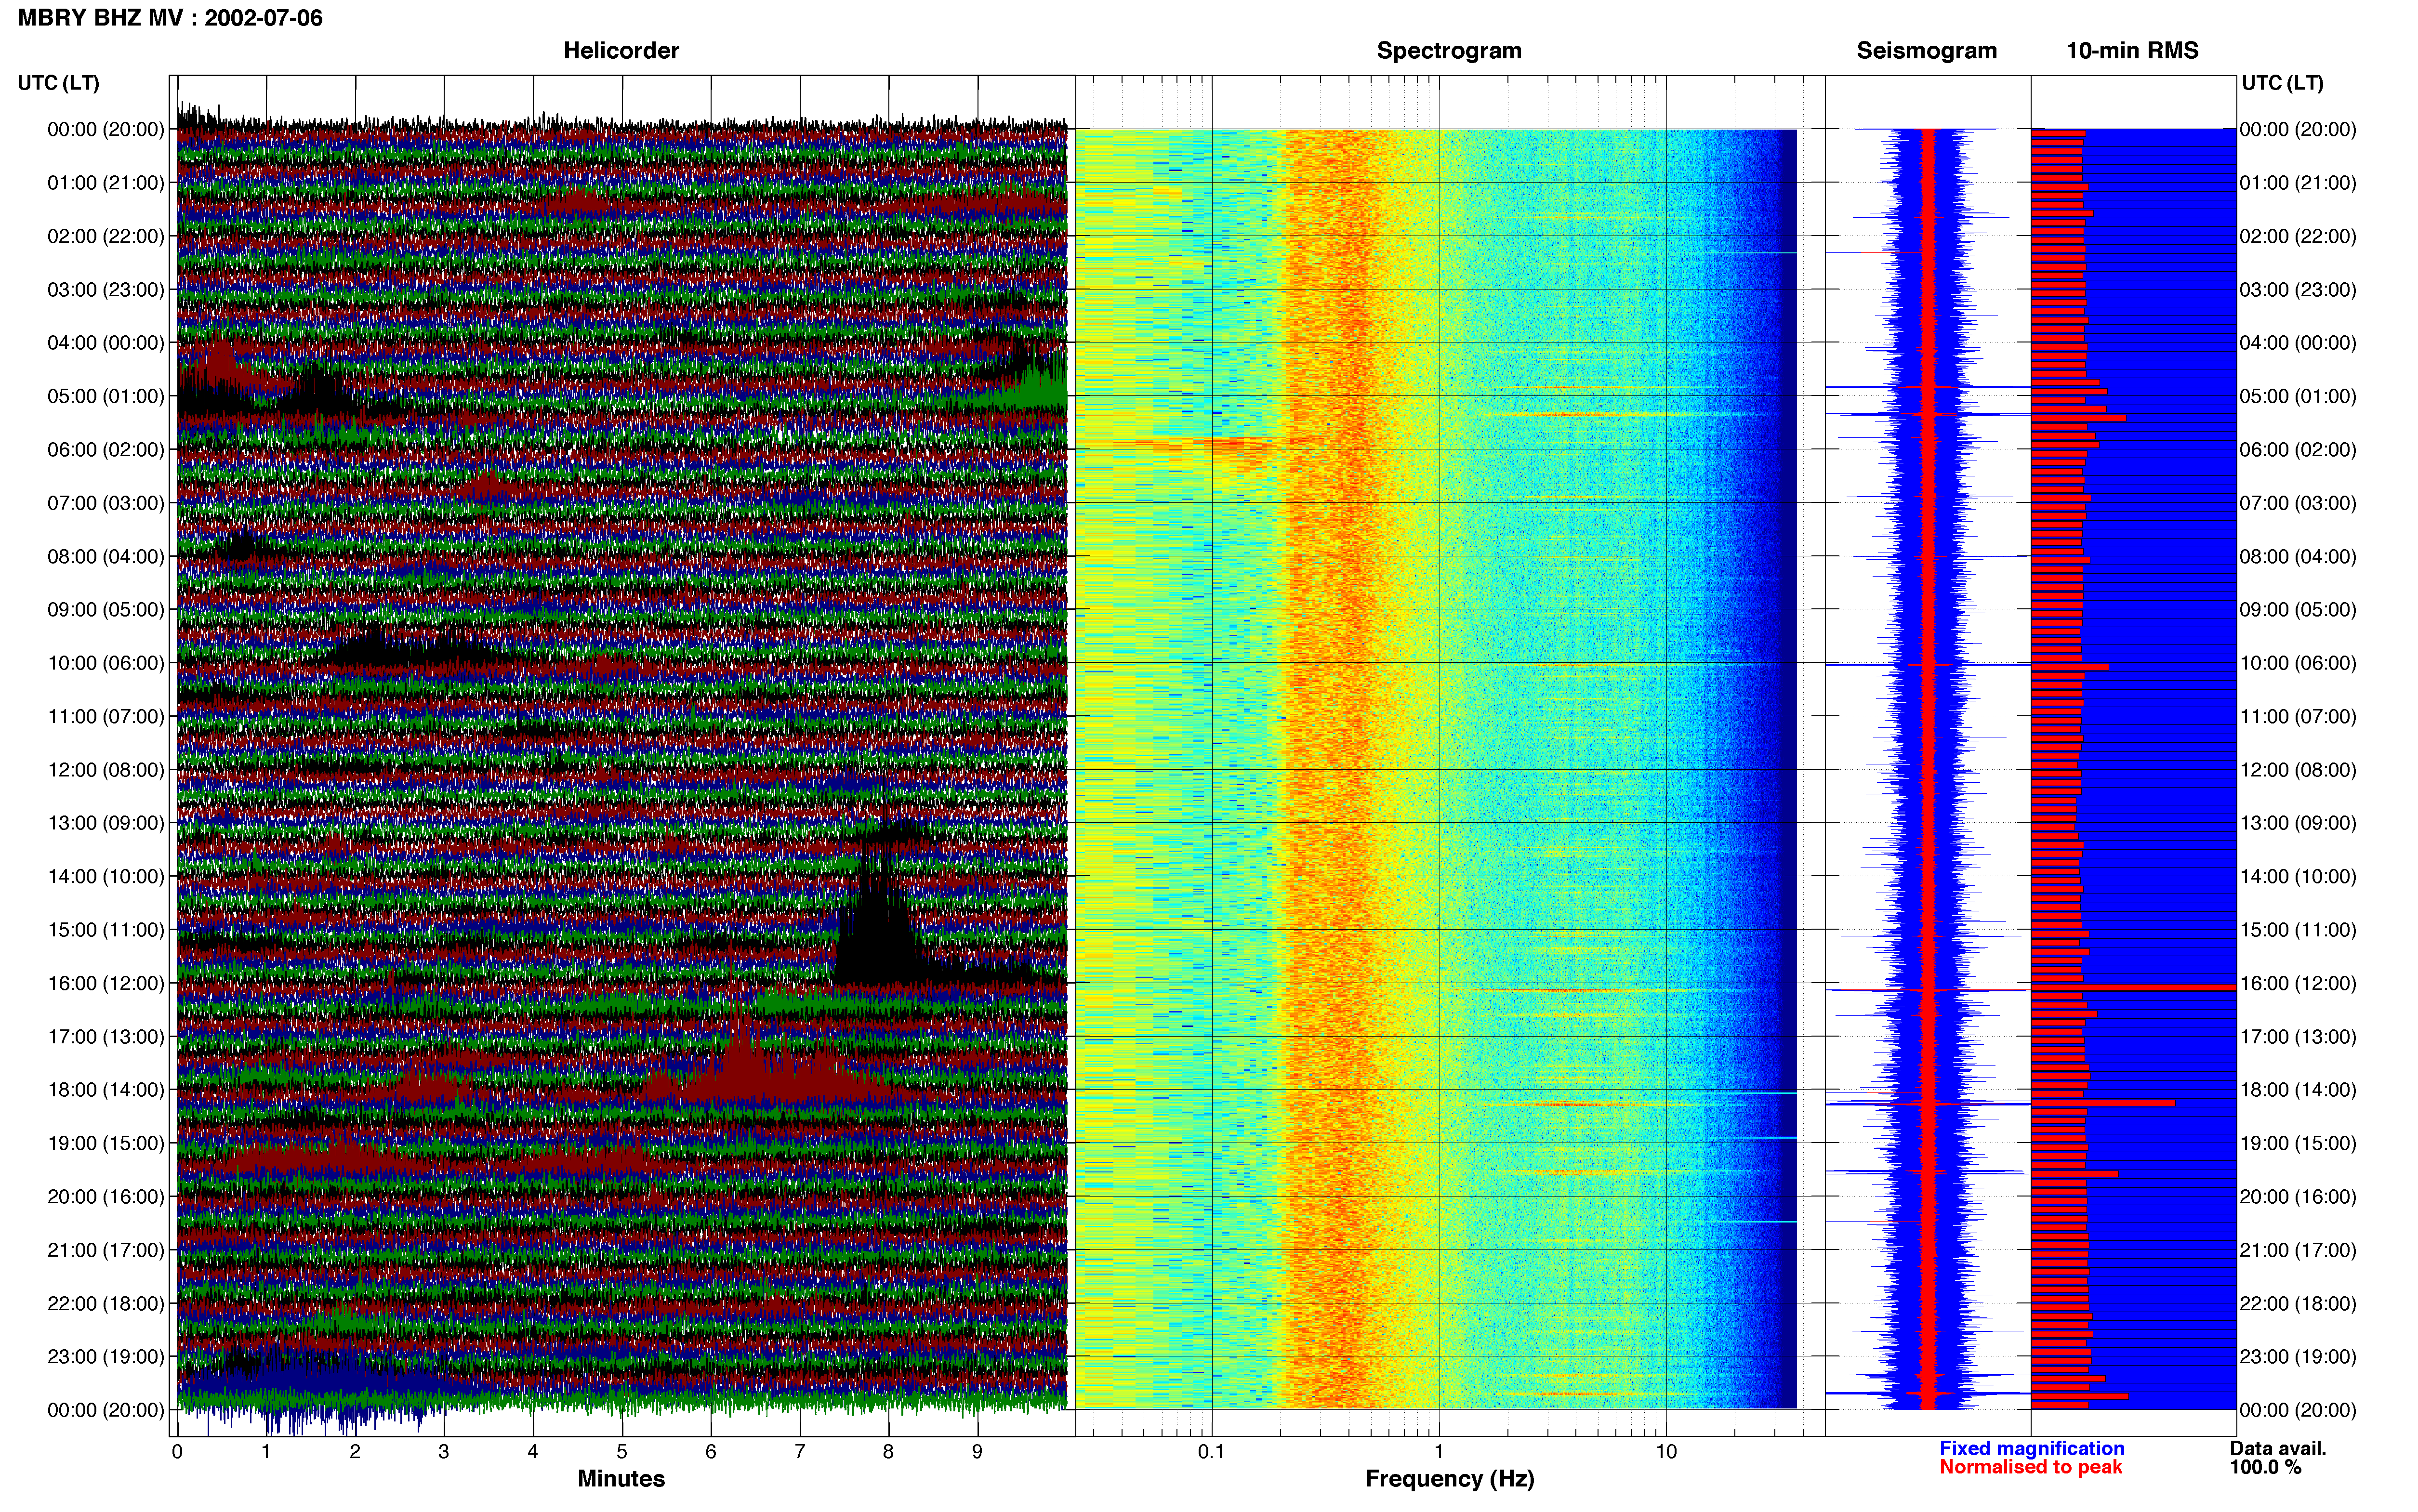
Task: Click the right 'UTC (LT)' axis label
Action: click(x=2282, y=83)
